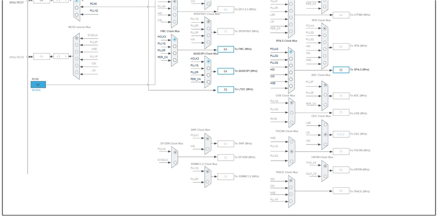Choose Cpu1_Ck in the HRTIM Clock Mux
The height and width of the screenshot is (217, 437).
(325, 176)
